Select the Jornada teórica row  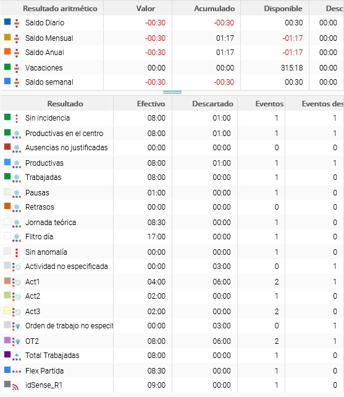(172, 222)
